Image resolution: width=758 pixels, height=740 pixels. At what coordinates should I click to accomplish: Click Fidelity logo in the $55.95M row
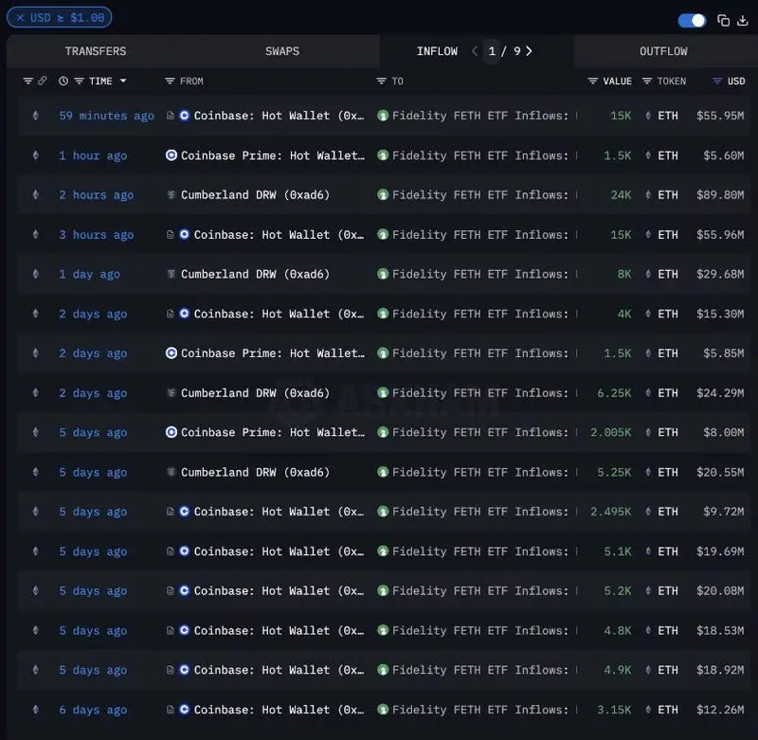tap(383, 116)
